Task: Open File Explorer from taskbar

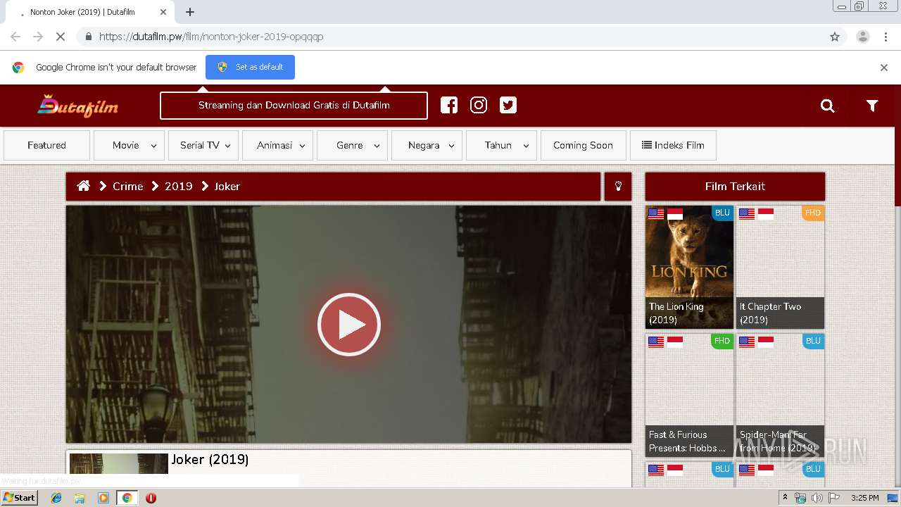Action: [80, 498]
